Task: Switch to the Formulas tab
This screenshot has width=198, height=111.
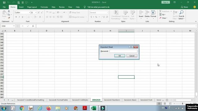Action: [44, 7]
